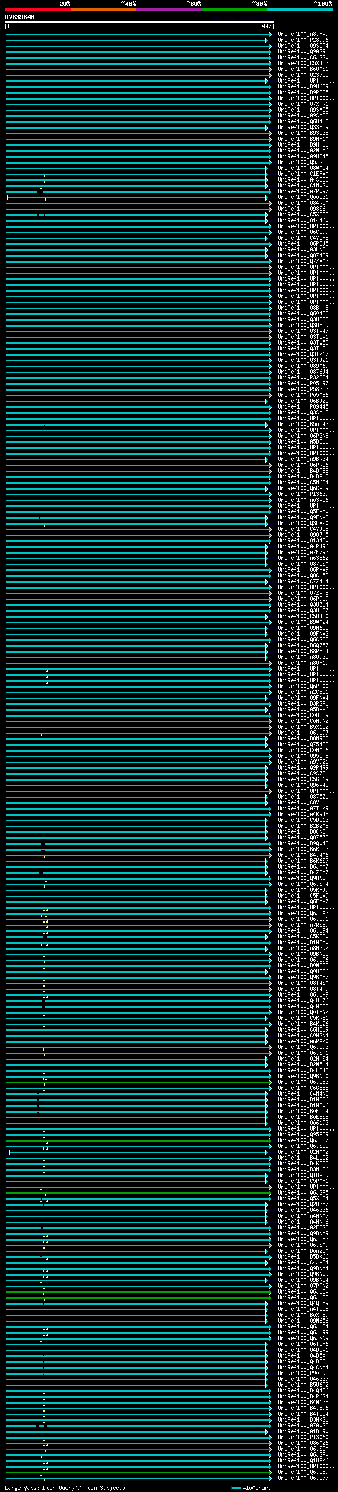Select the UniRef100_B9Q042 label
This screenshot has width=338, height=1492.
pyautogui.click(x=303, y=843)
